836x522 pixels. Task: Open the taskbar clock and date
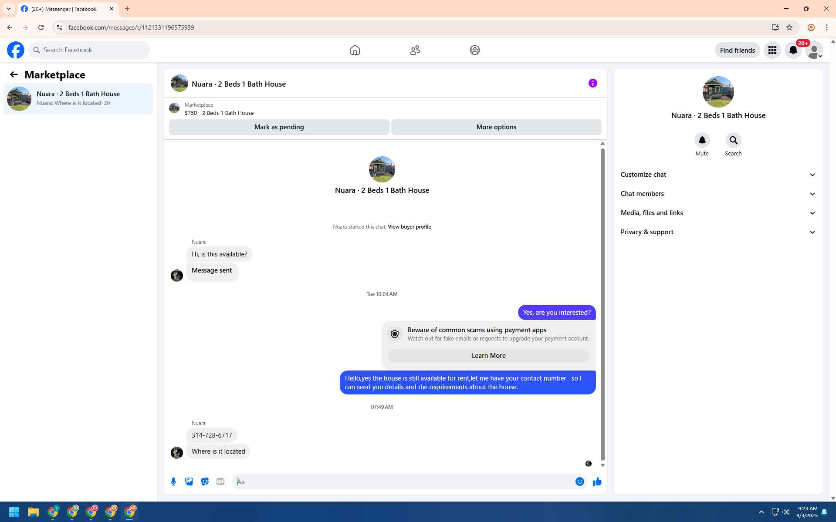click(806, 512)
